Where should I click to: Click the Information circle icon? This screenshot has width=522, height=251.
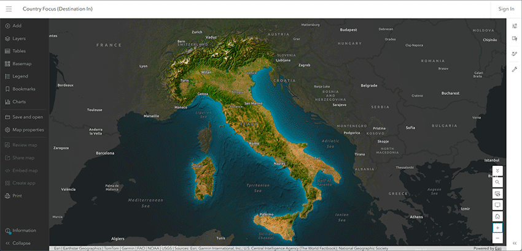pos(7,231)
